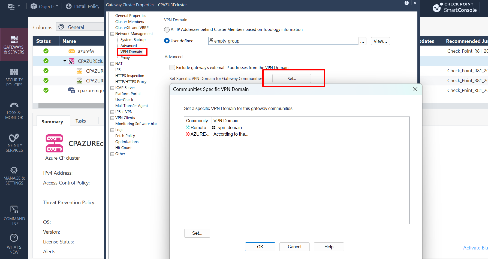The height and width of the screenshot is (259, 488).
Task: Switch to the Tasks tab
Action: [x=80, y=121]
